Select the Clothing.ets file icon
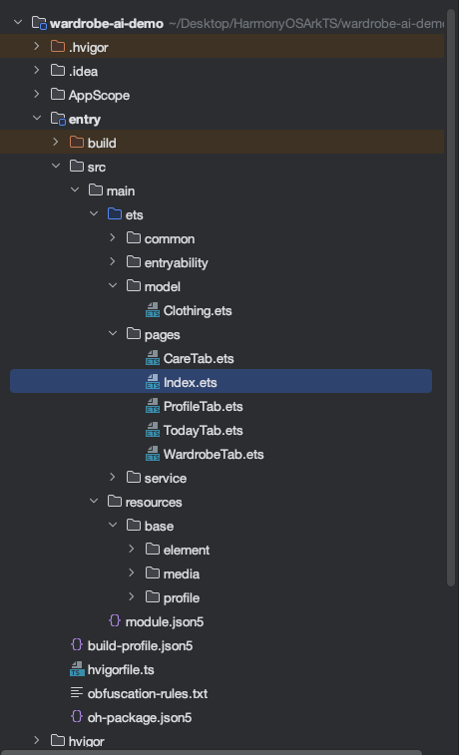The width and height of the screenshot is (459, 755). tap(153, 310)
